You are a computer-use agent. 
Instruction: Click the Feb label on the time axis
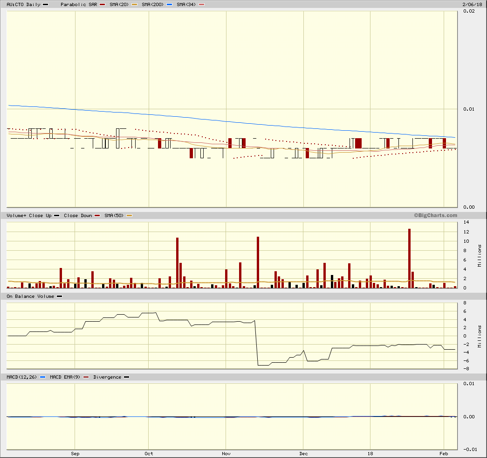444,453
